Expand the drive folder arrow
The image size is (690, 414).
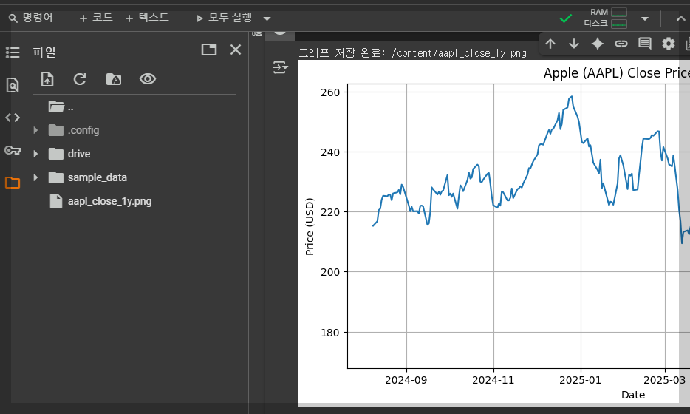(x=35, y=154)
